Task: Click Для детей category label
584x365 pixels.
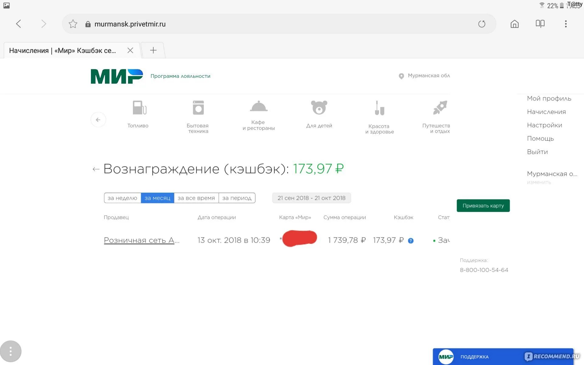Action: [319, 126]
